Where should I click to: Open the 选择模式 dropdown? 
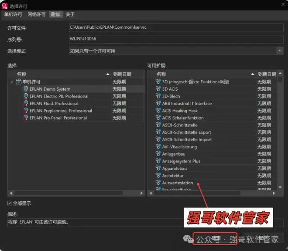coord(280,51)
